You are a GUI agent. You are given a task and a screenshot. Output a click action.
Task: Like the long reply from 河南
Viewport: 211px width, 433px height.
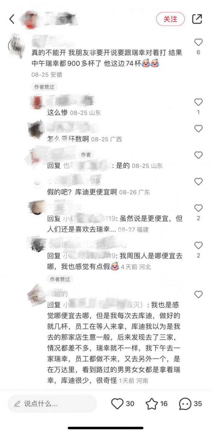[198, 294]
